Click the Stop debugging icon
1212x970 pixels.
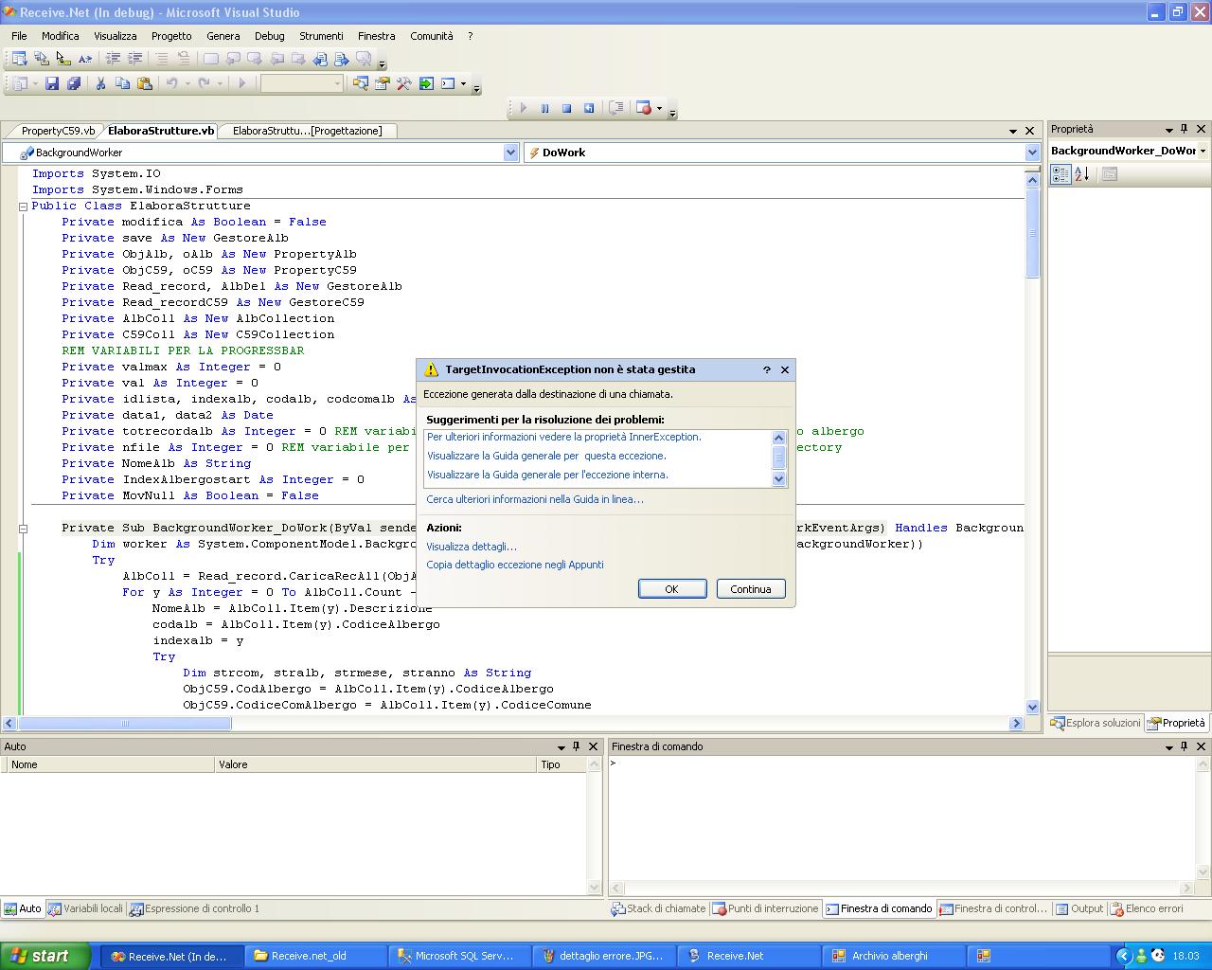pyautogui.click(x=566, y=108)
